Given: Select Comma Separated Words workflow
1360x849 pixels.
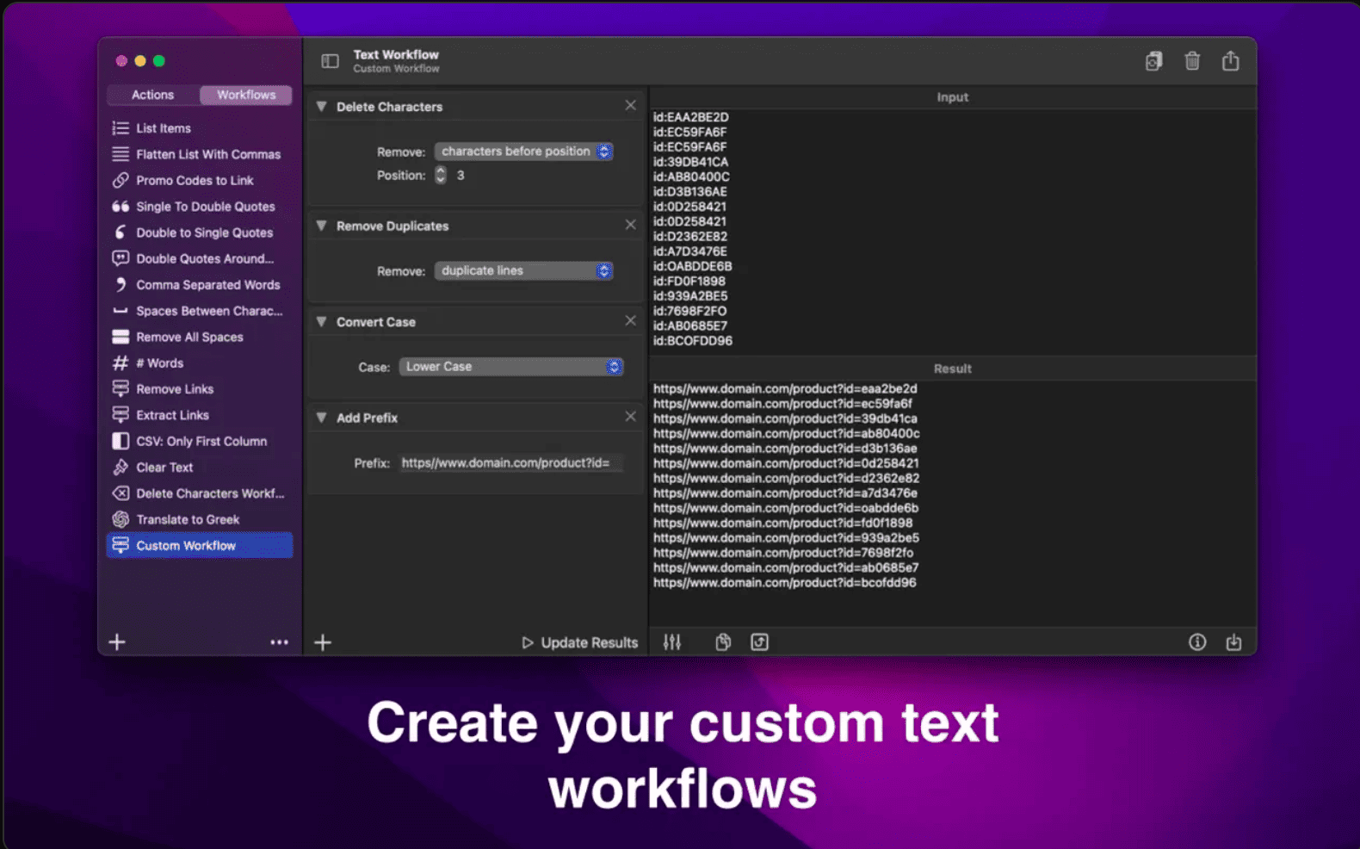Looking at the screenshot, I should pyautogui.click(x=200, y=285).
